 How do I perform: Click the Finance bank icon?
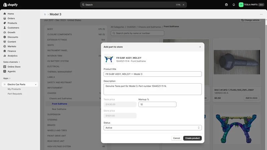[5, 51]
